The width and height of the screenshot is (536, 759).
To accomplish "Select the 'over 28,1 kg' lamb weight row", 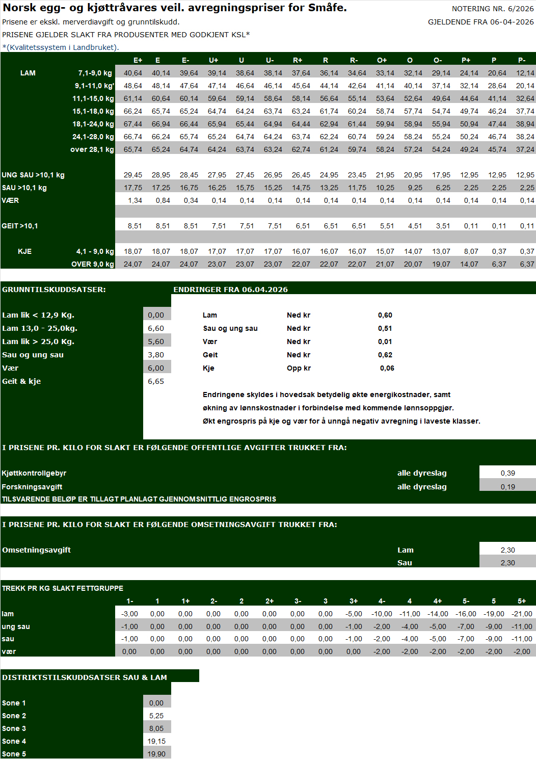I will 92,149.
